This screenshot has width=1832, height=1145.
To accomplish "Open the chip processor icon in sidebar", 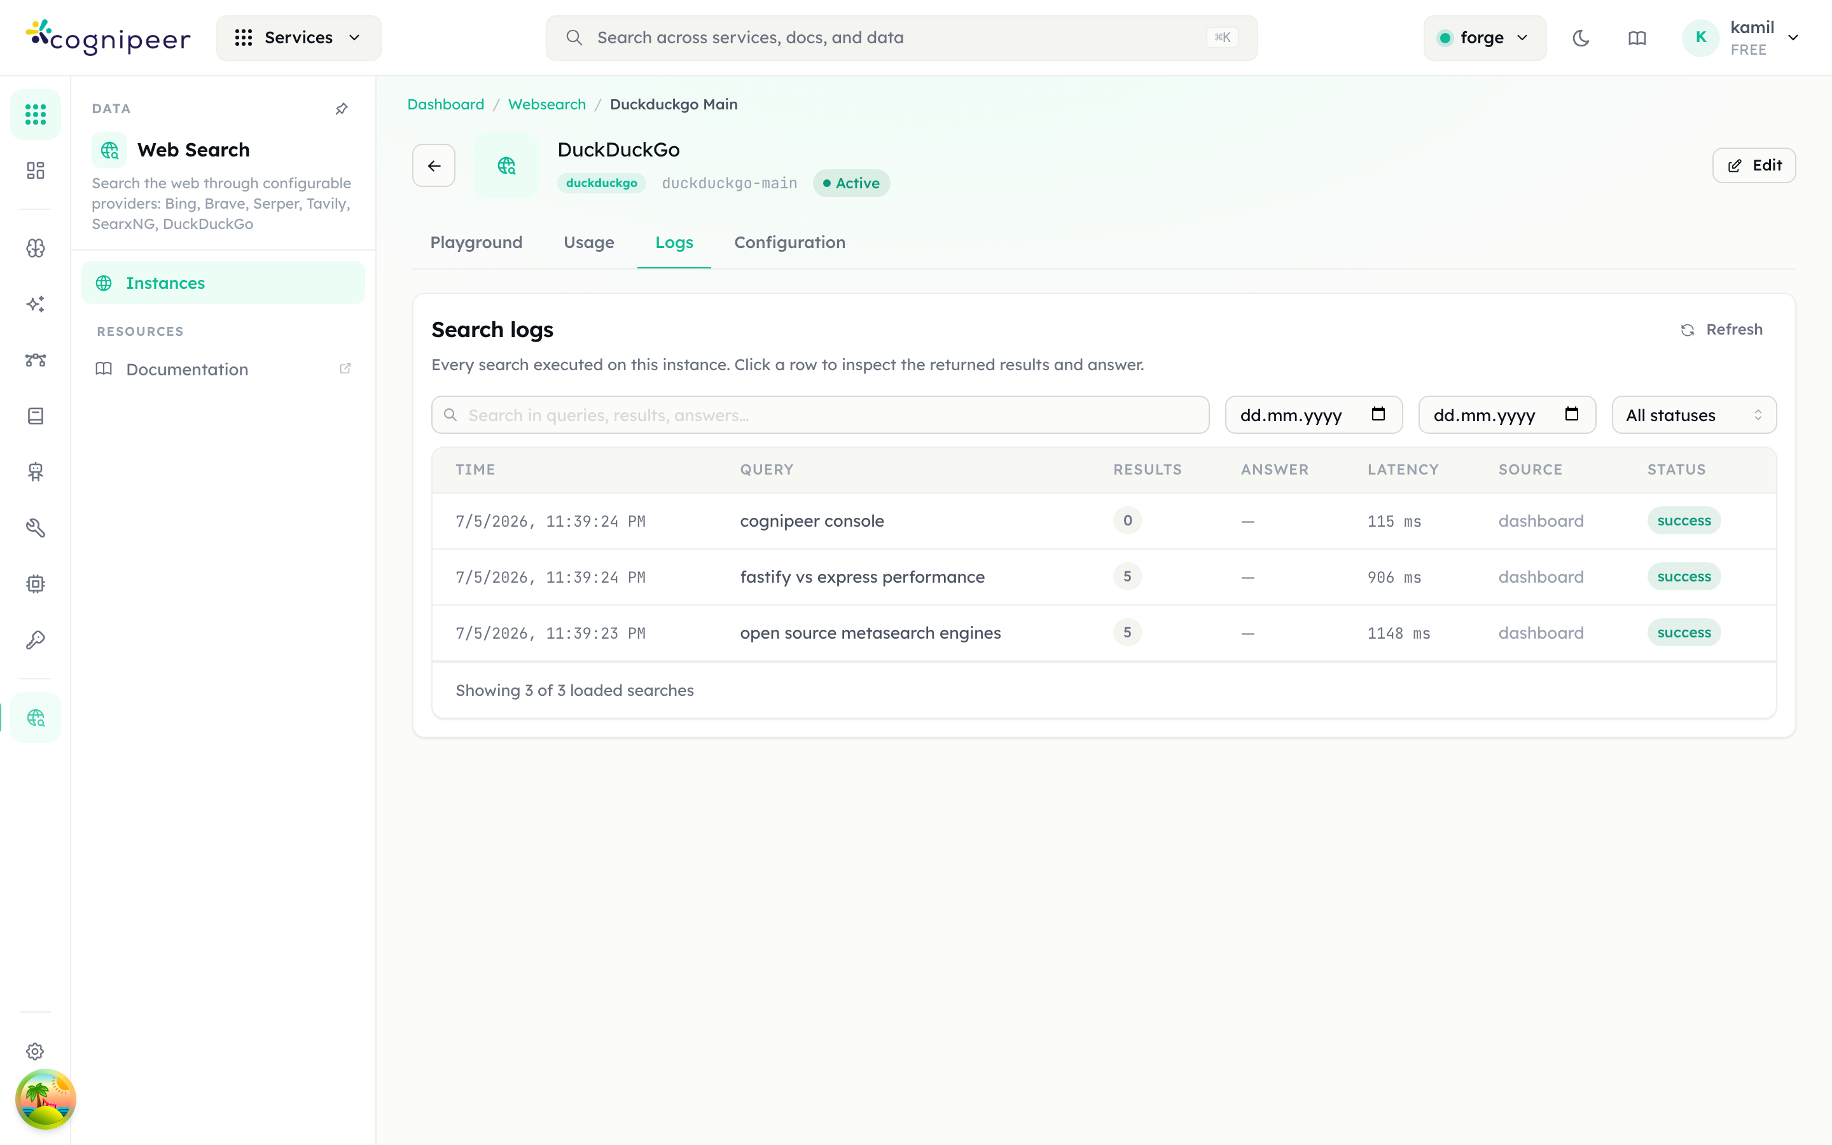I will coord(36,584).
